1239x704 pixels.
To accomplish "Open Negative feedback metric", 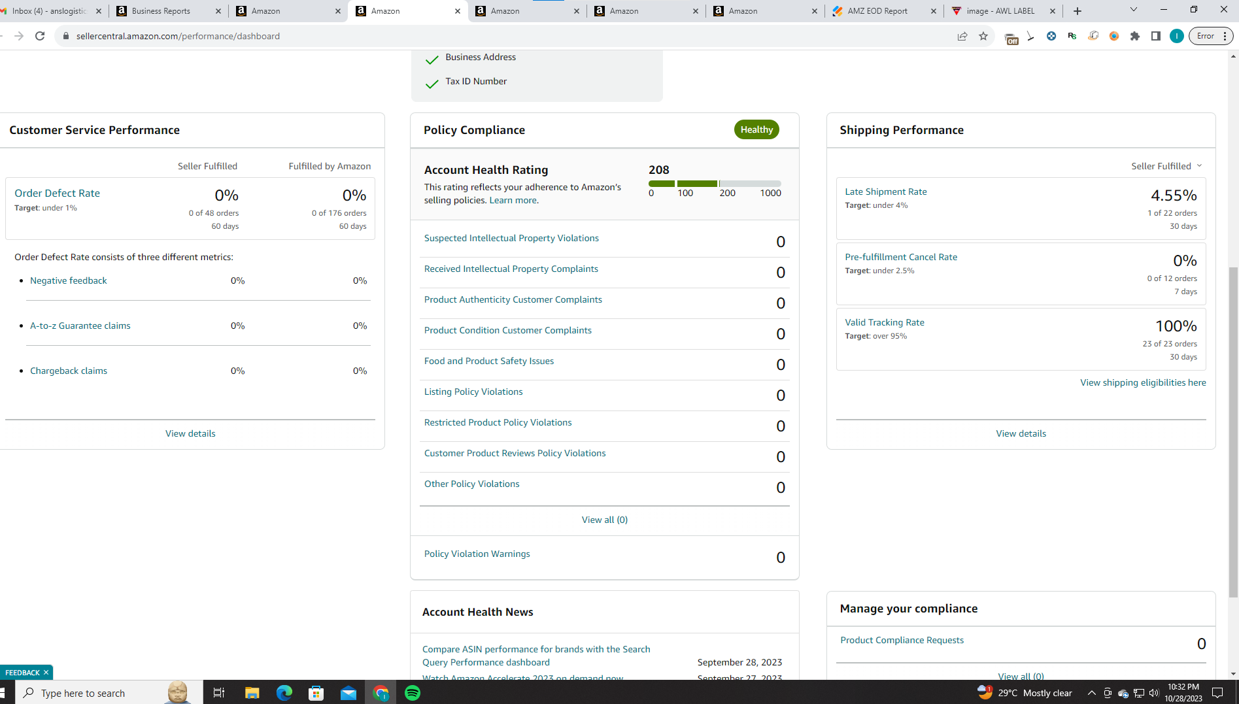I will [68, 280].
